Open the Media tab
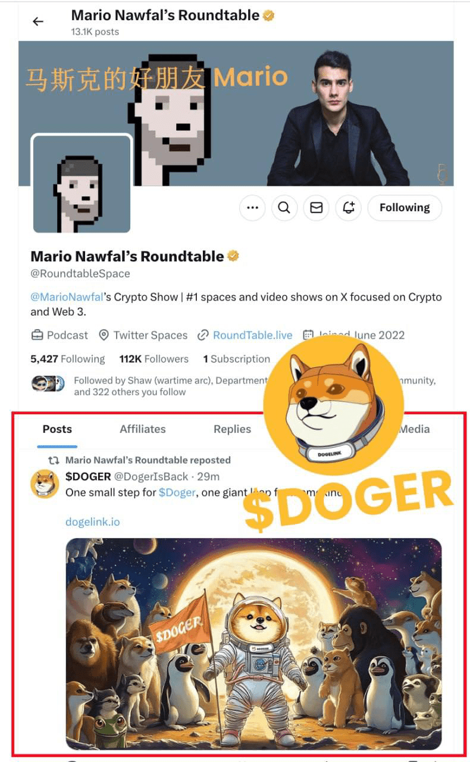This screenshot has height=762, width=470. (415, 429)
